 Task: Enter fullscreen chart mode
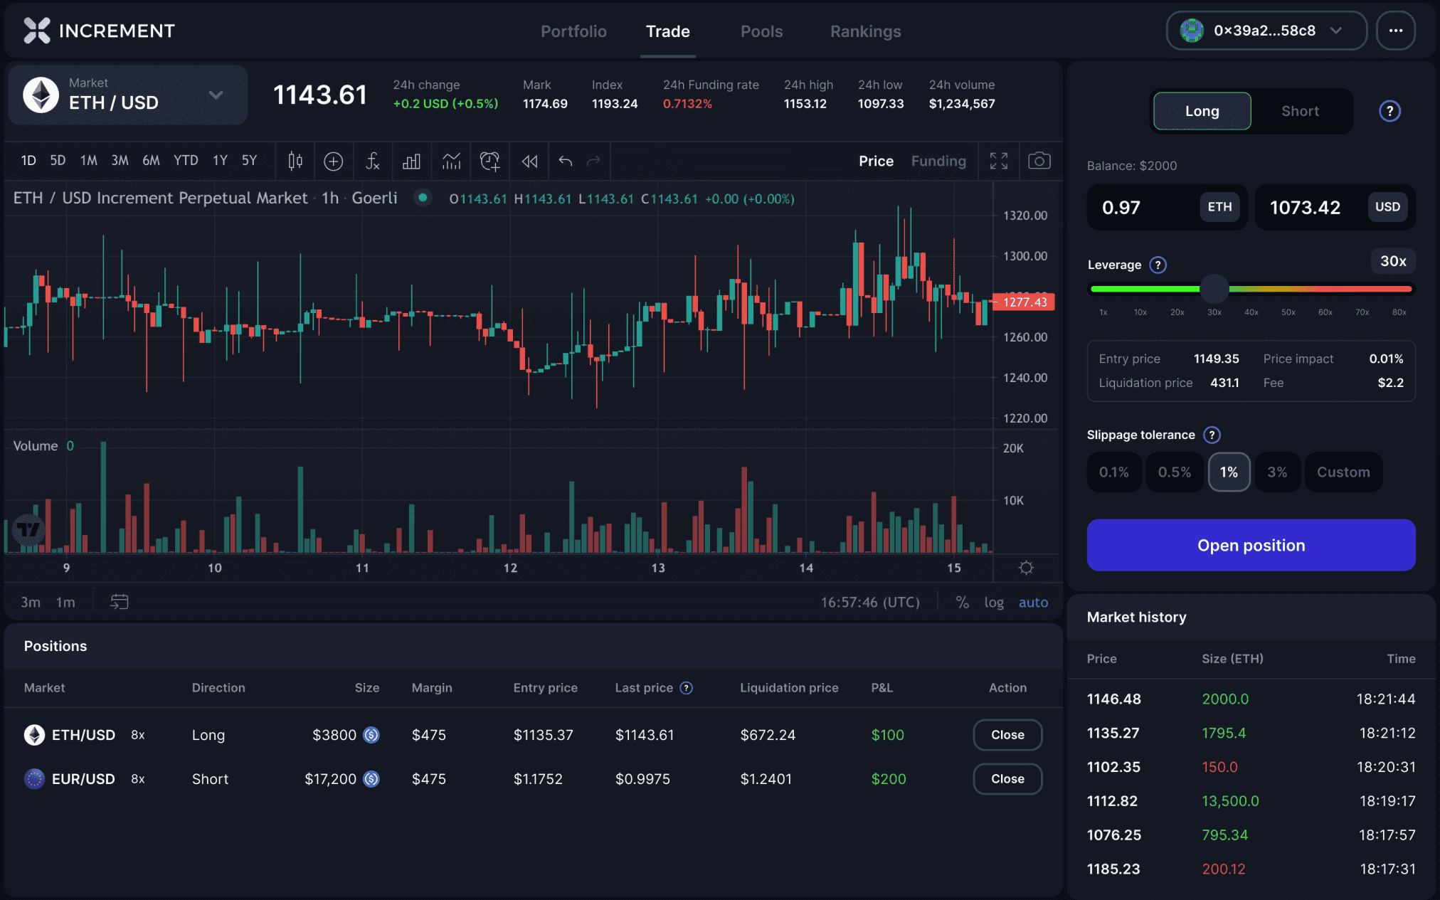pyautogui.click(x=999, y=161)
